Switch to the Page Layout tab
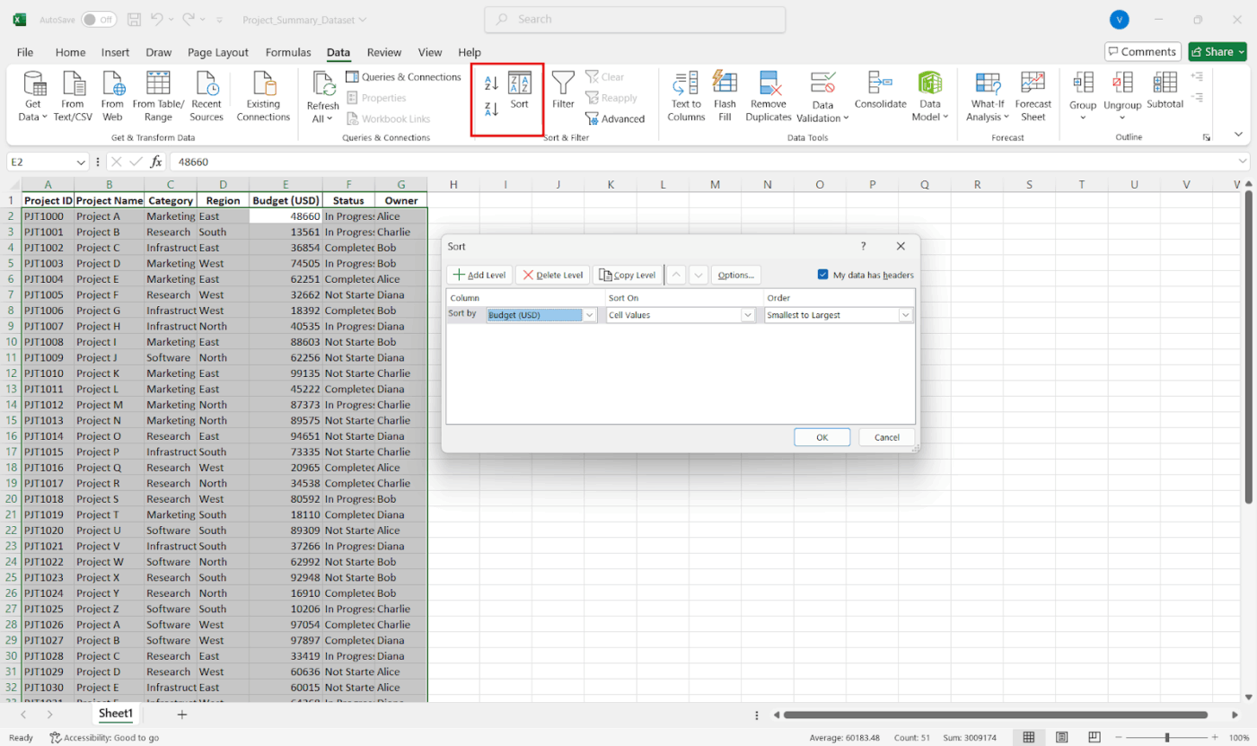The height and width of the screenshot is (746, 1257). click(218, 52)
